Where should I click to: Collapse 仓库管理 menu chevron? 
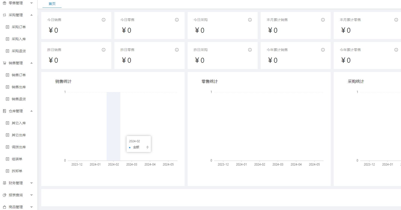pyautogui.click(x=32, y=111)
